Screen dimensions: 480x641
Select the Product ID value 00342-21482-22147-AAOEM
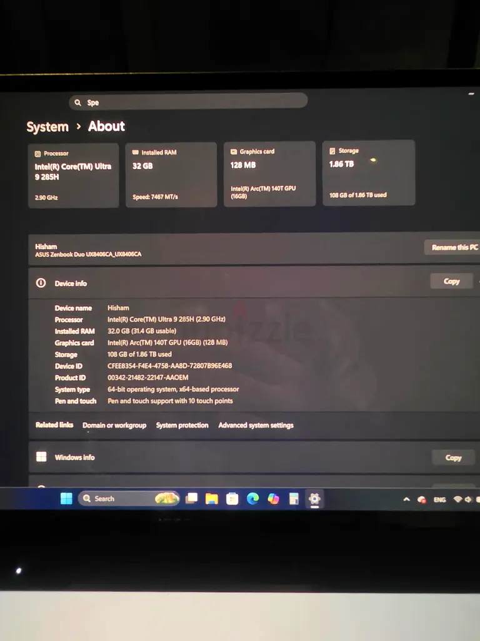(x=147, y=377)
